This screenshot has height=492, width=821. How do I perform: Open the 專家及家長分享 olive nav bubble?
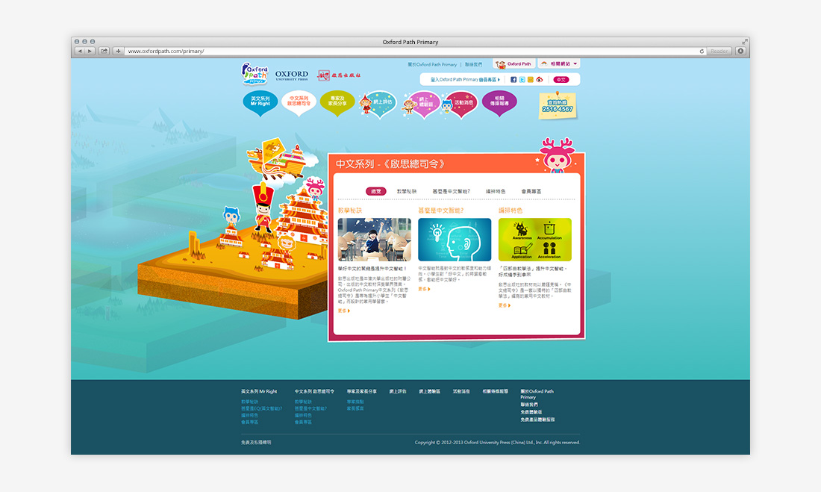click(x=337, y=102)
